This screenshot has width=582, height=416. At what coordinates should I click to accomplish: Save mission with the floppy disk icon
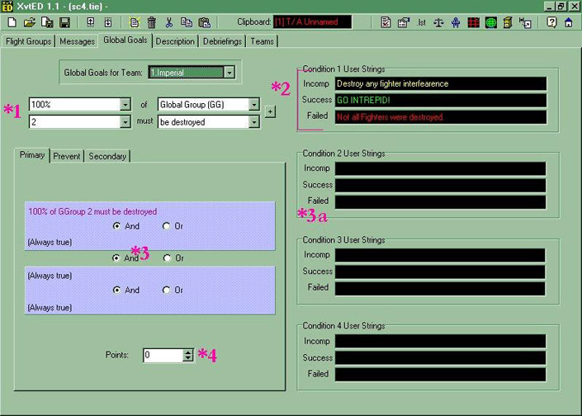65,22
